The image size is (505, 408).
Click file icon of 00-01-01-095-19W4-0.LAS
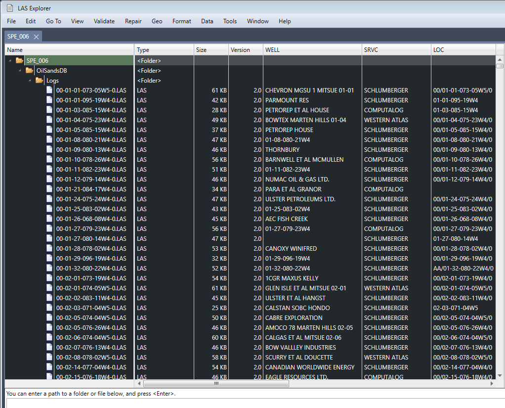tap(49, 100)
